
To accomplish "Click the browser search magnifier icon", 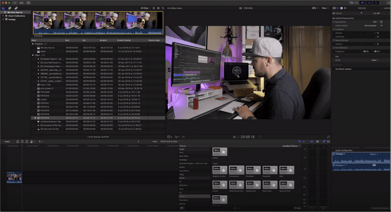I will pyautogui.click(x=163, y=8).
